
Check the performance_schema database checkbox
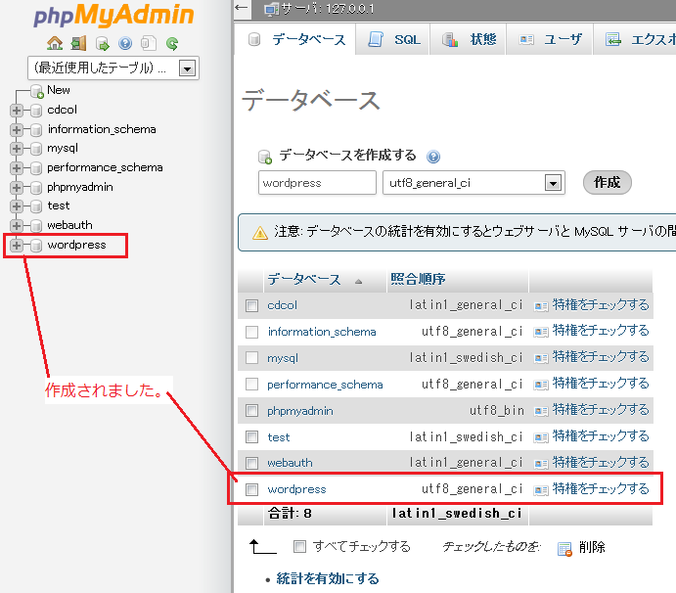(251, 385)
